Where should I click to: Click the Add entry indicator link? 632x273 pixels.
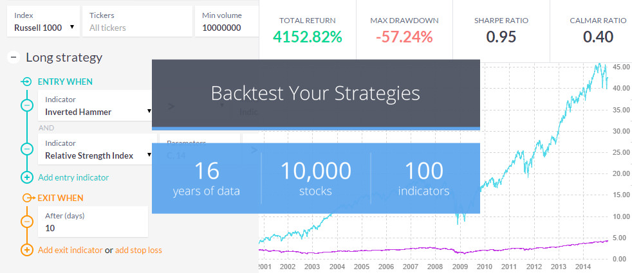point(73,177)
